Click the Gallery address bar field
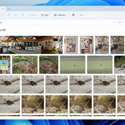Viewport: 125px width, 125px height. pos(56,22)
